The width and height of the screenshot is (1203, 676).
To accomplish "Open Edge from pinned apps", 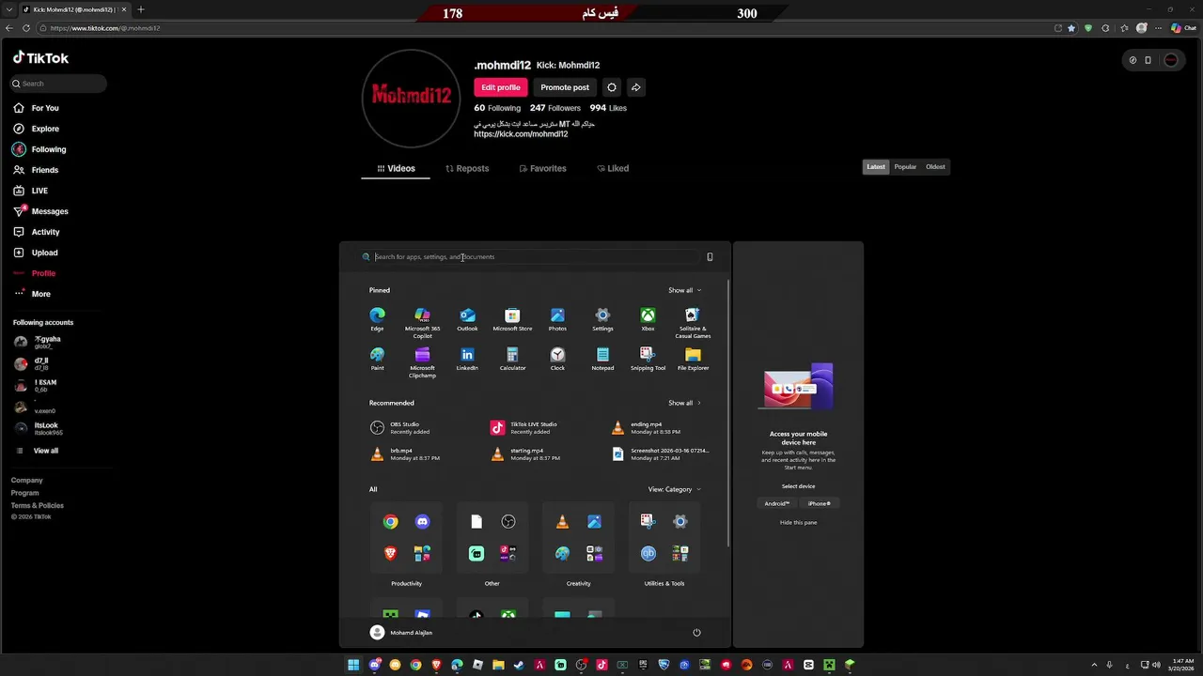I will (377, 319).
